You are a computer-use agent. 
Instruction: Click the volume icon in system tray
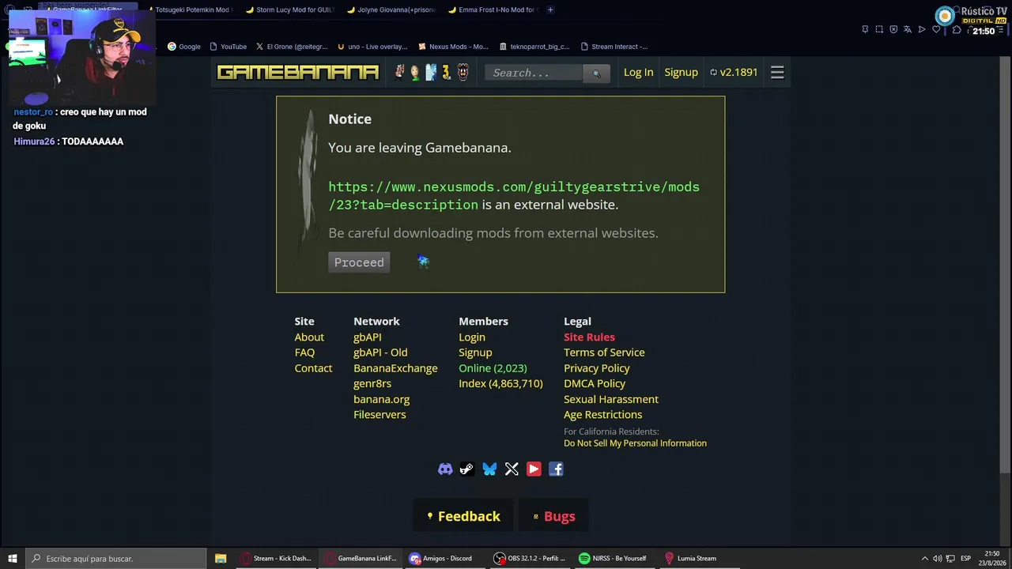937,559
